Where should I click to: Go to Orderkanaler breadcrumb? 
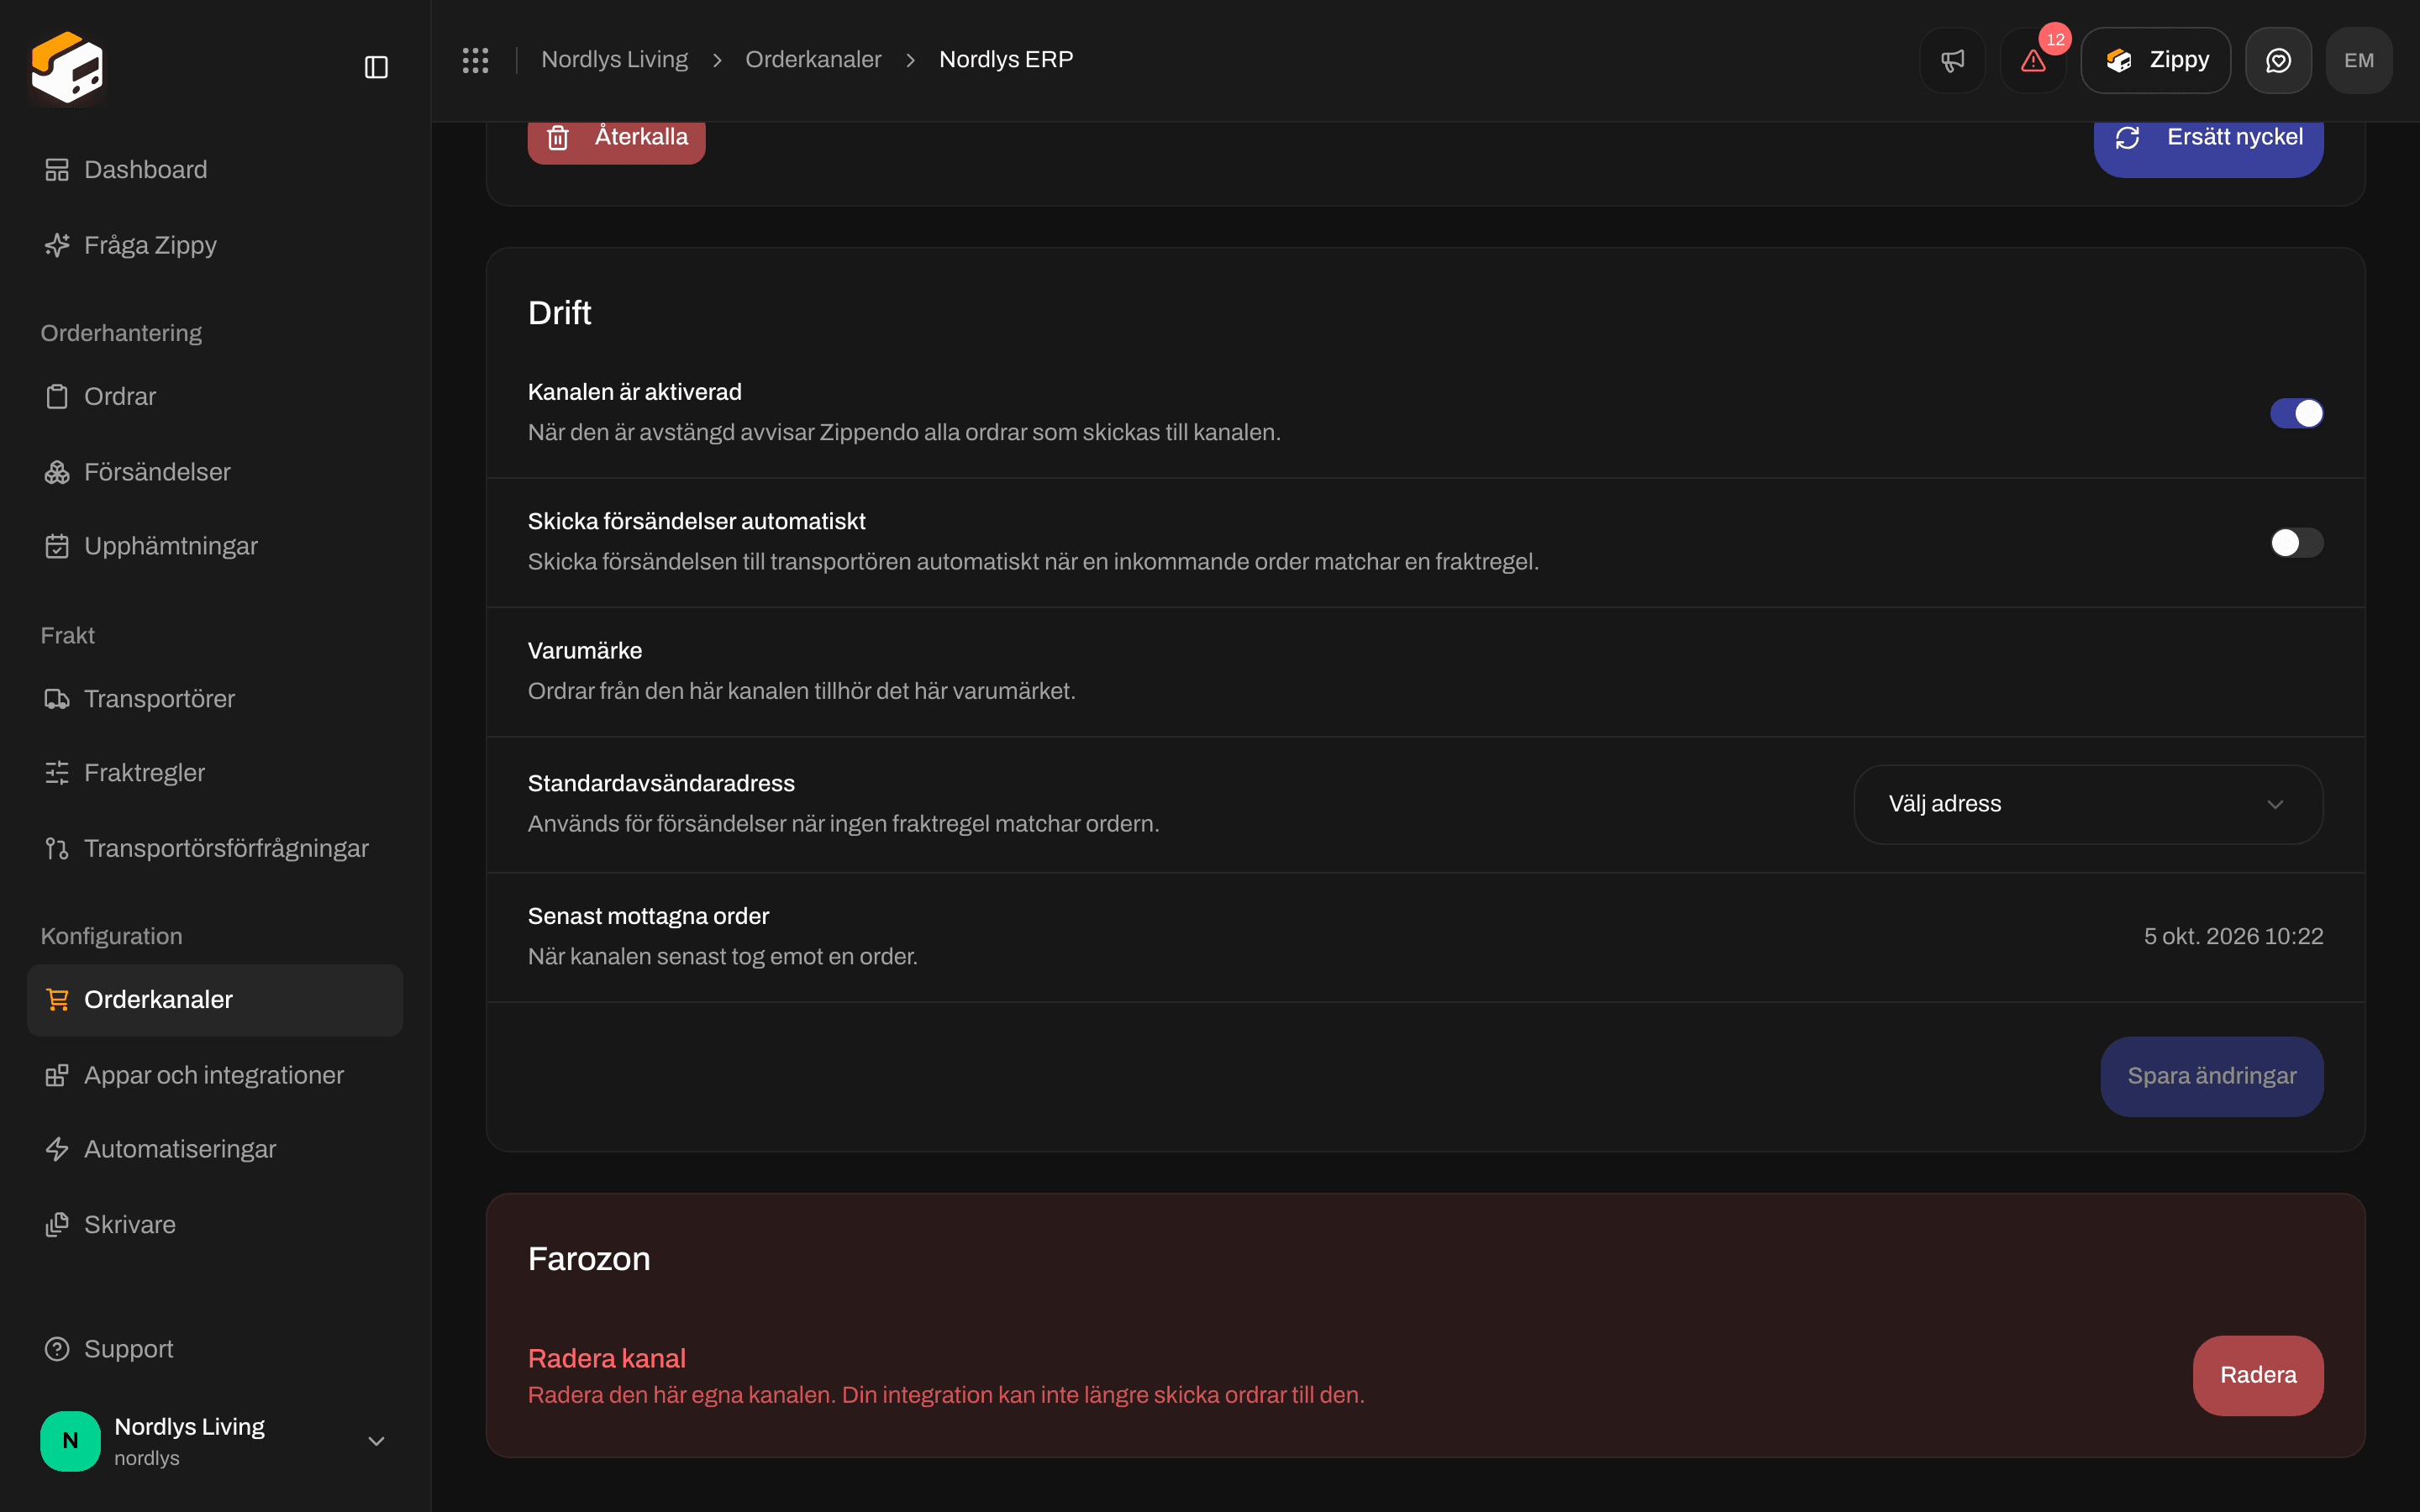(x=813, y=60)
